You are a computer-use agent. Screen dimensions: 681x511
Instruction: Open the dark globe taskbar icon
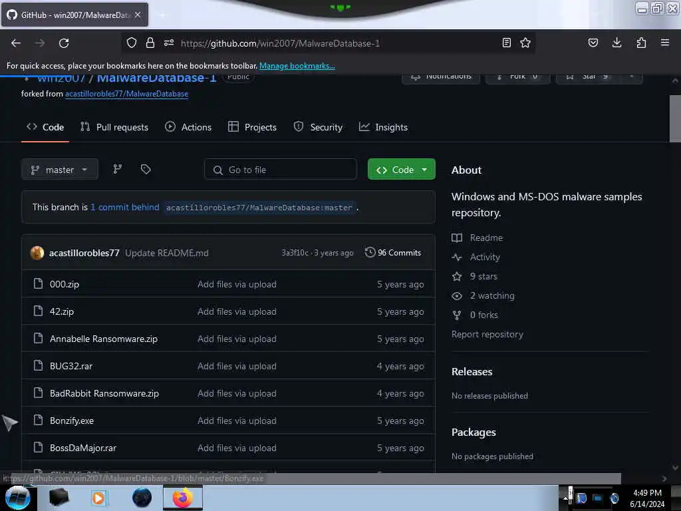point(142,498)
